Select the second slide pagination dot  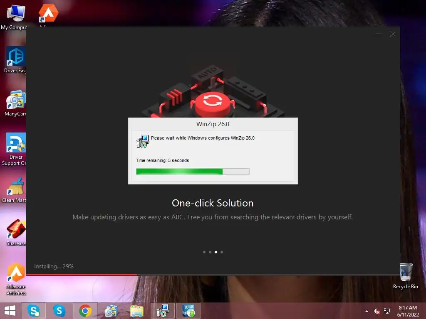pyautogui.click(x=210, y=252)
